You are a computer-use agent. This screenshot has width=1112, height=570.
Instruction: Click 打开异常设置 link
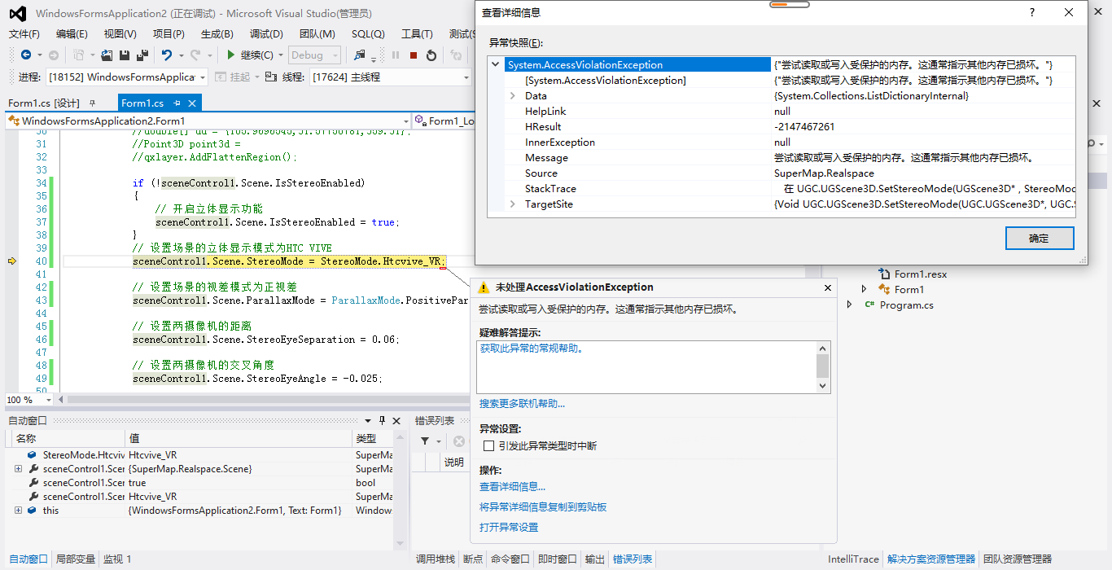509,528
